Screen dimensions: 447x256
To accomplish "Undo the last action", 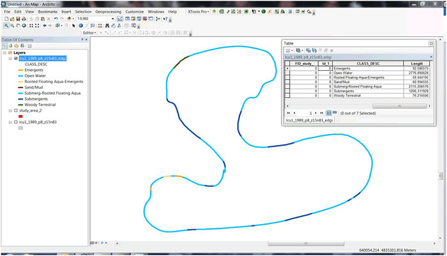I will [56, 19].
